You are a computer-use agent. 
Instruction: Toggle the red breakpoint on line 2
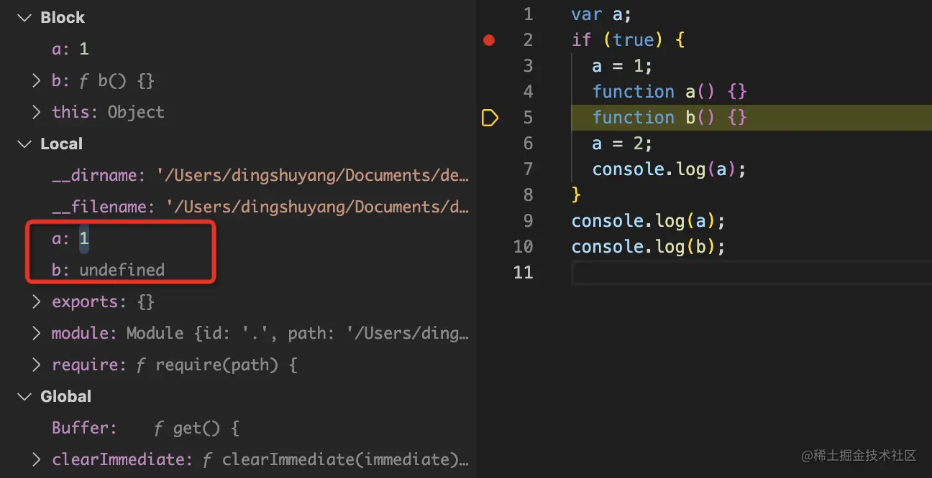click(x=489, y=40)
